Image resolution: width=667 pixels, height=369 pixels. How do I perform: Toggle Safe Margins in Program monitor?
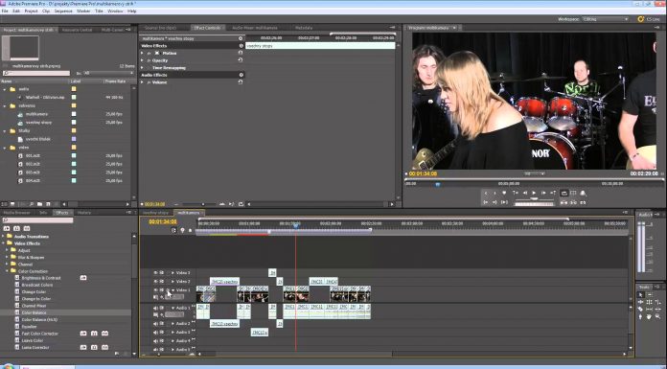pos(573,194)
